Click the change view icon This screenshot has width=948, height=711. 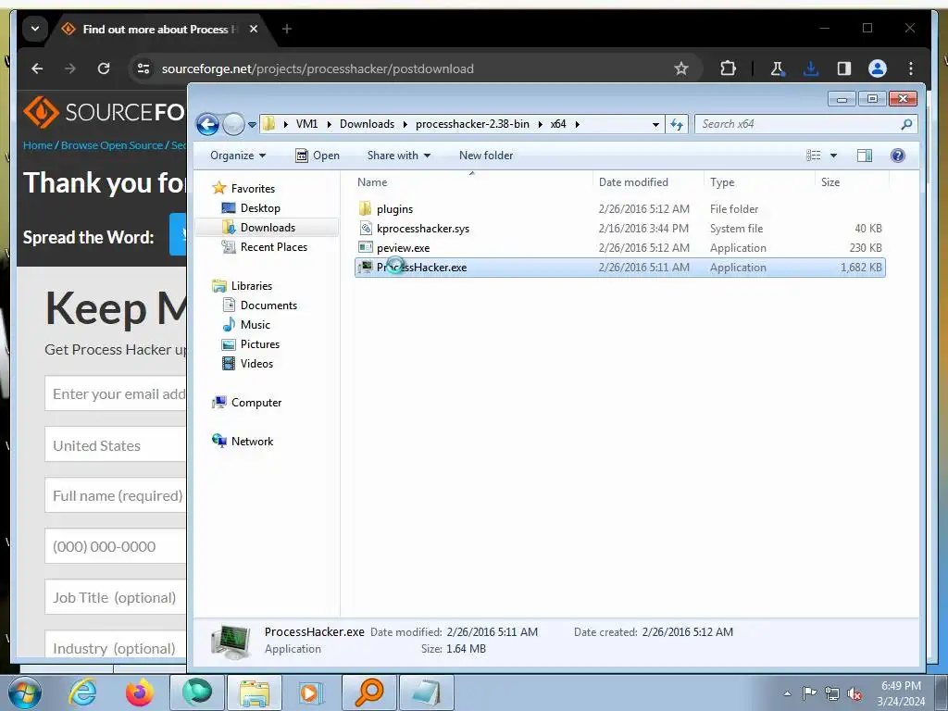813,156
